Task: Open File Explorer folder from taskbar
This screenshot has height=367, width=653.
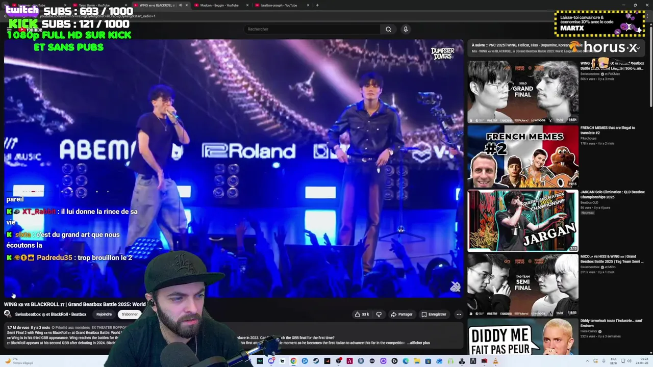Action: click(417, 361)
